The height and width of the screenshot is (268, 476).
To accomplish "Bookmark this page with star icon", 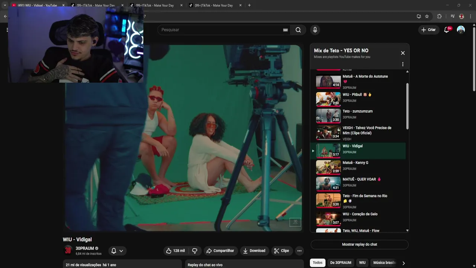I will 427,16.
